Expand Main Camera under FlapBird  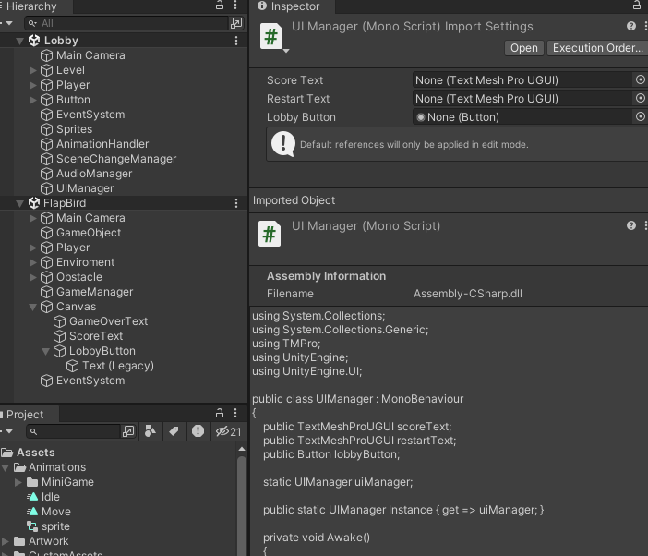pos(33,218)
